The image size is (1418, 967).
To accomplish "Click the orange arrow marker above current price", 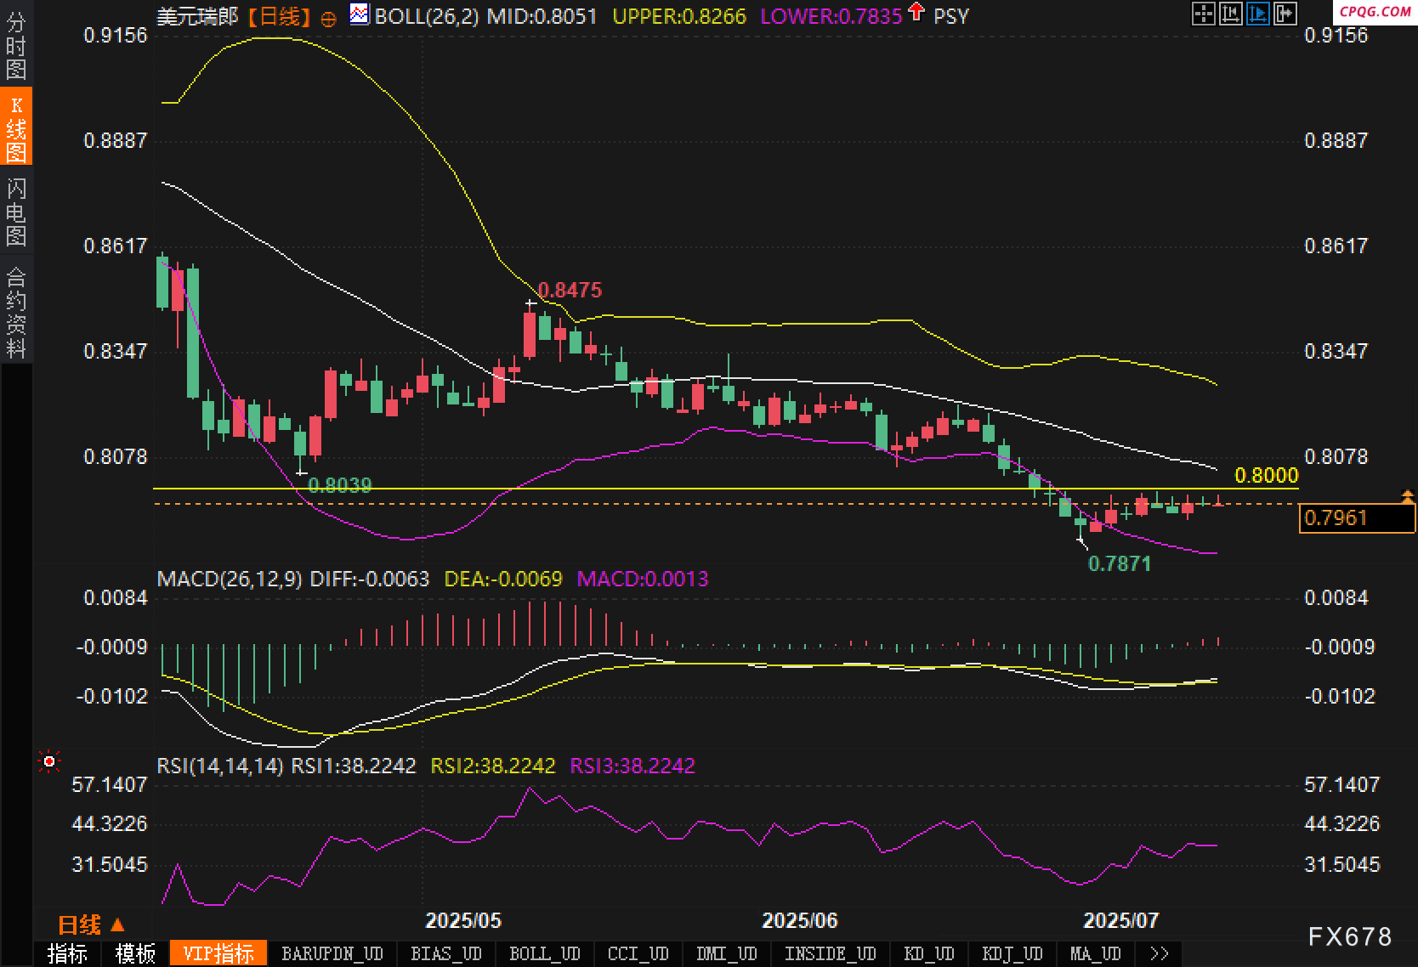I will click(1408, 495).
